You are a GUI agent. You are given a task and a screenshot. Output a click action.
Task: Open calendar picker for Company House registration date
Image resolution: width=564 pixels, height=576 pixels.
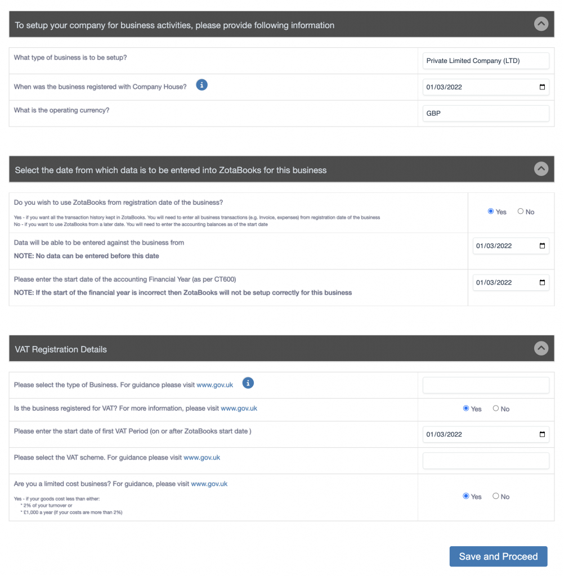(x=542, y=87)
